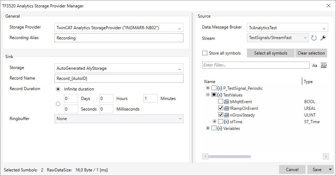Click the Enter Filter input field
This screenshot has height=176, width=336.
pos(255,65)
